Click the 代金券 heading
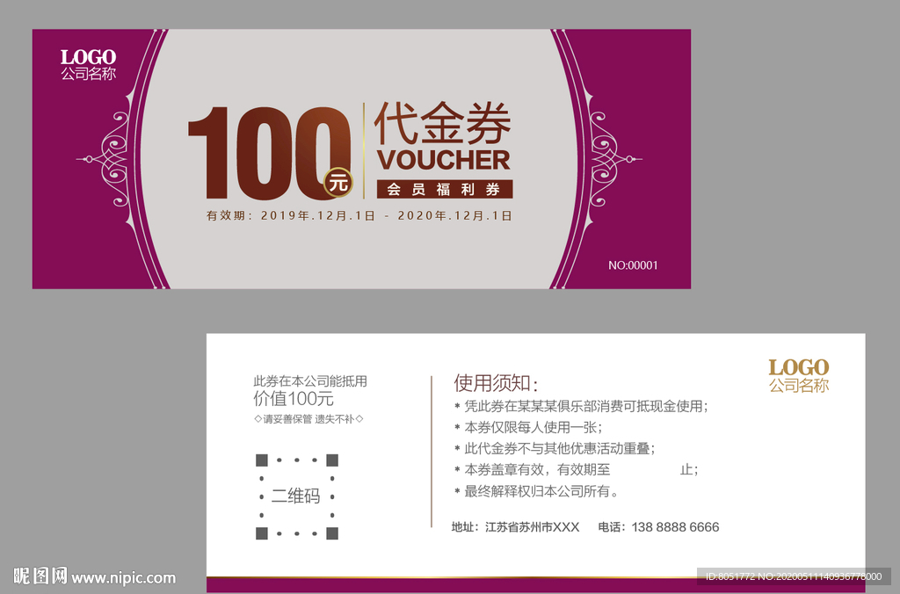 click(442, 123)
